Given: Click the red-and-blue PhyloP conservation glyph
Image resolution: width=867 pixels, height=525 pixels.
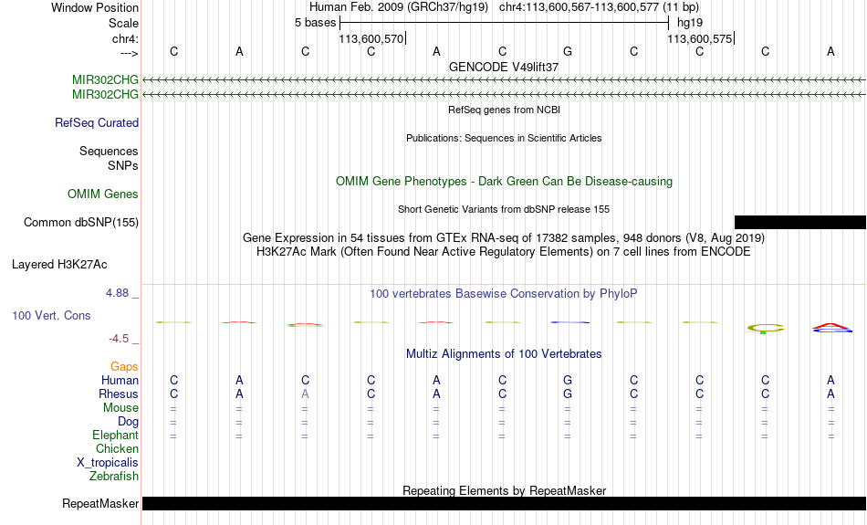Looking at the screenshot, I should 831,328.
